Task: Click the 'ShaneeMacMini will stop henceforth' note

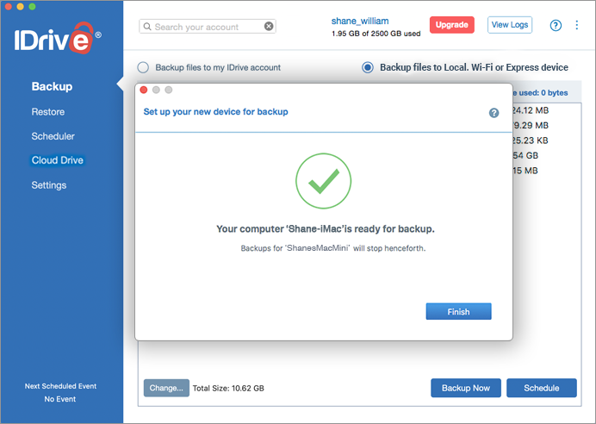Action: [333, 248]
